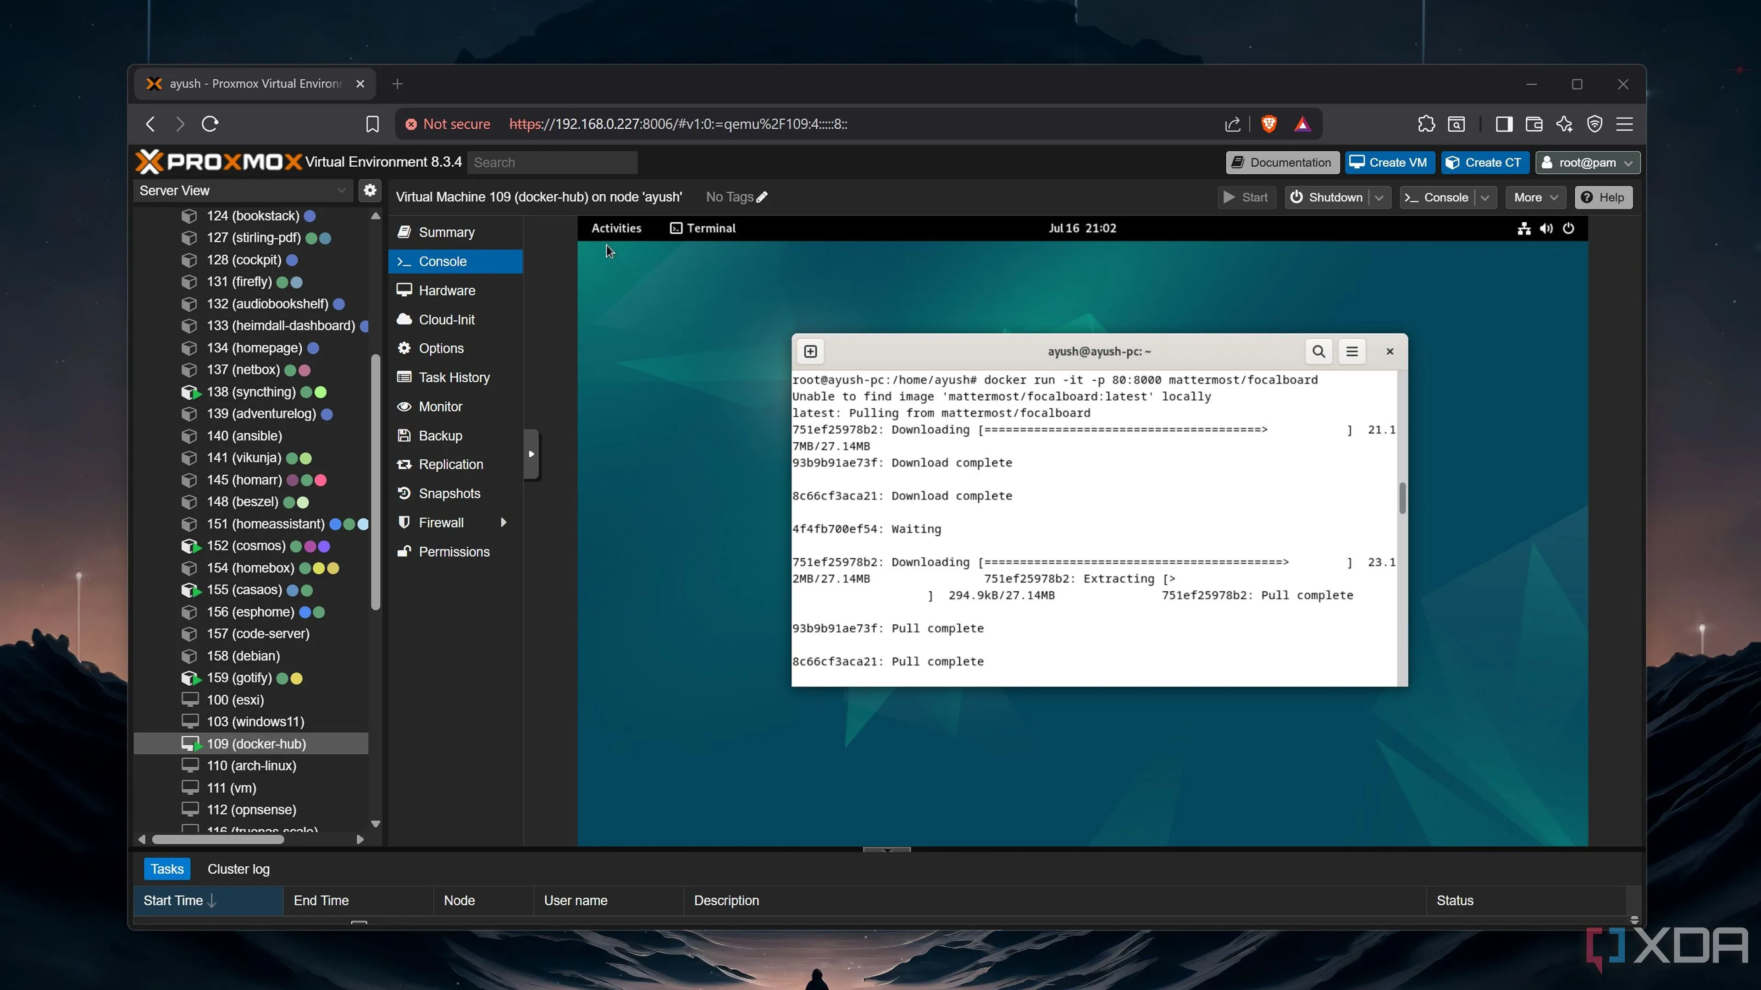Expand the Console button dropdown arrow

[x=1484, y=198]
